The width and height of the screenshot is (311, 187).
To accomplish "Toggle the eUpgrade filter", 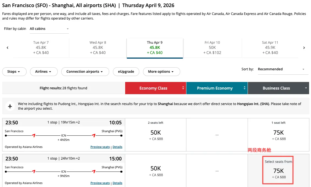I will (126, 72).
